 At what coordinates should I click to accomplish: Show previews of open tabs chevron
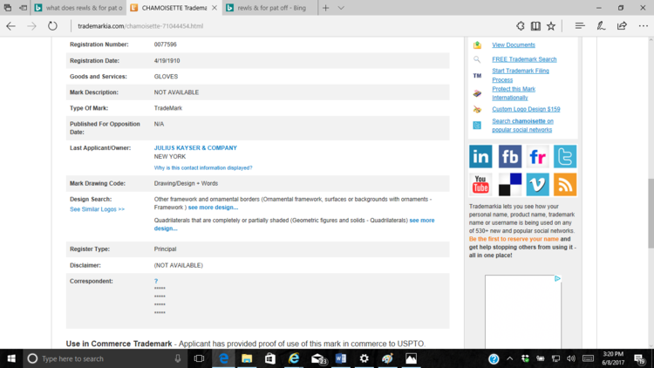point(341,8)
